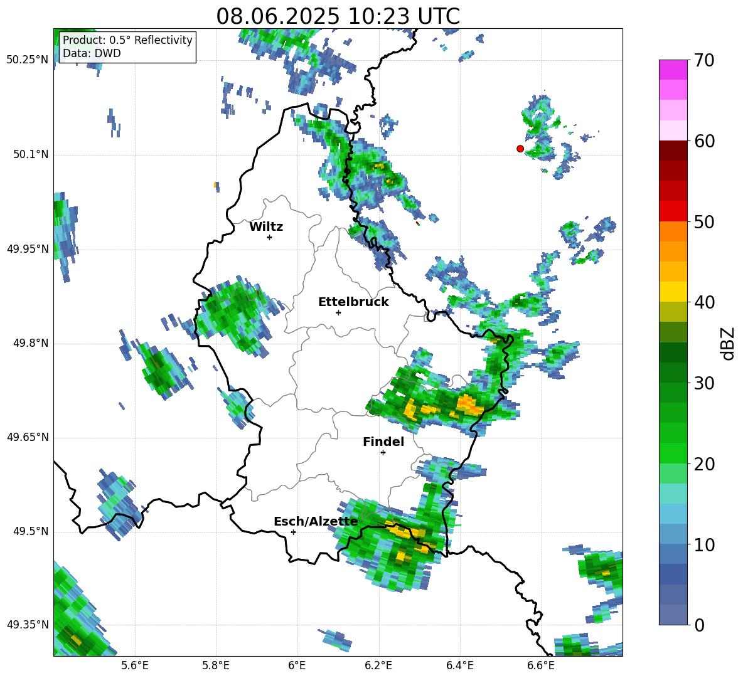Click the Wiltz station cross marker
Image resolution: width=743 pixels, height=678 pixels.
pos(269,237)
